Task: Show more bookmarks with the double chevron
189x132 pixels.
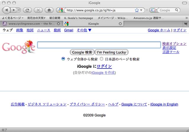Action: [186, 18]
